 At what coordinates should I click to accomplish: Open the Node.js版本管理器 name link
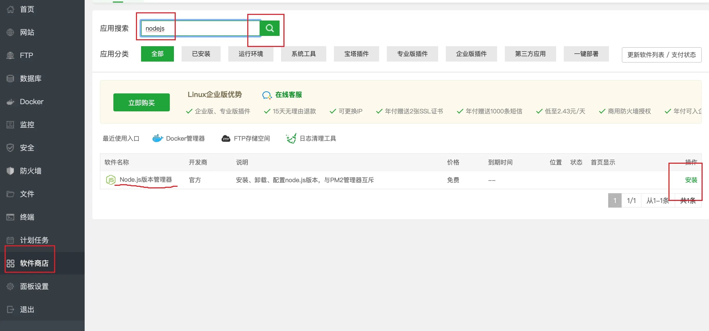[146, 180]
